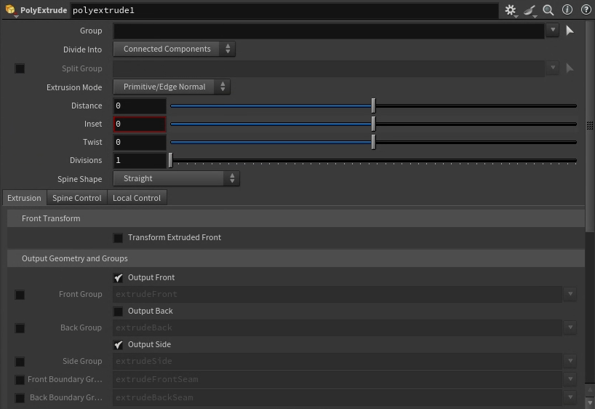Uncheck Output Front
595x409 pixels.
point(118,277)
